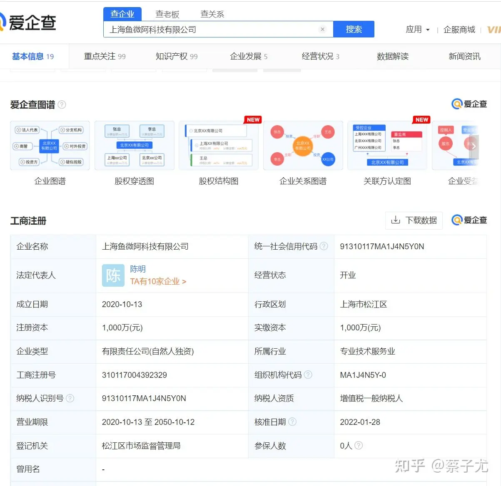Switch to the 查老板 search tab

coord(167,14)
